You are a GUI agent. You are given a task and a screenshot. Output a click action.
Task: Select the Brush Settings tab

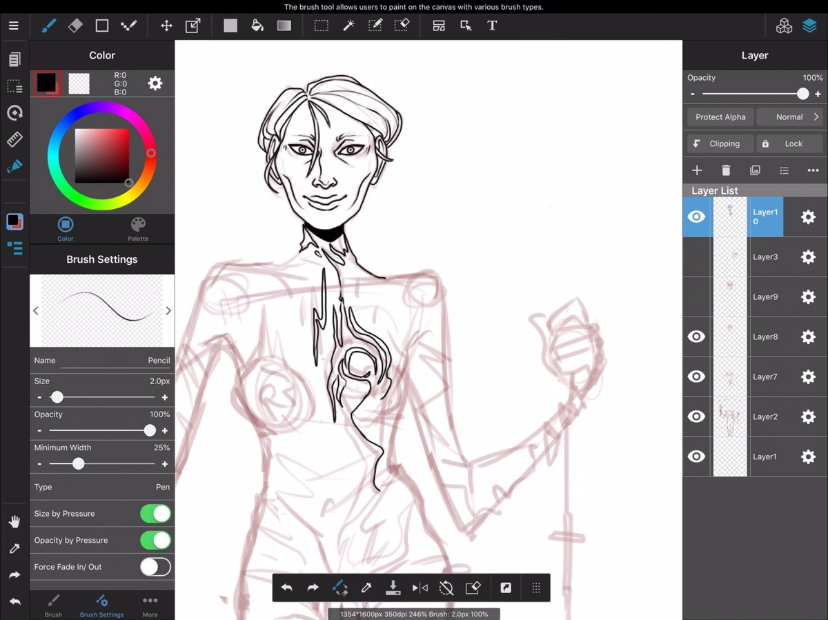[x=101, y=605]
